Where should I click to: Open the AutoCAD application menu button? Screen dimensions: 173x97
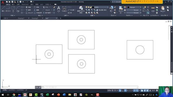pos(3,2)
